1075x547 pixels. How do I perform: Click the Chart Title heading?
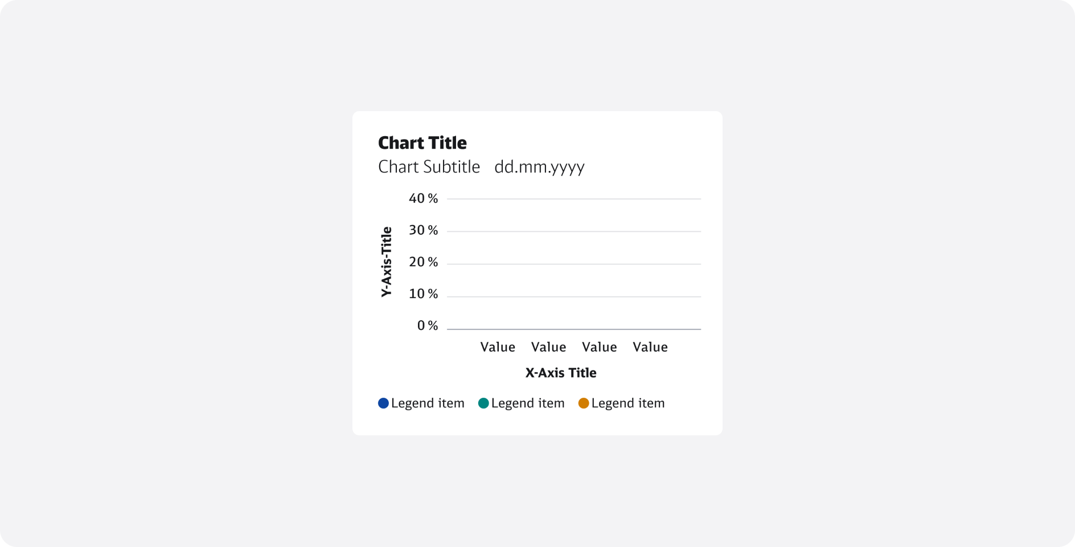[x=422, y=143]
